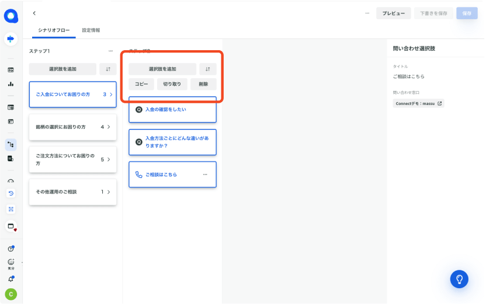Click the history clock icon in sidebar
Image resolution: width=486 pixels, height=304 pixels.
pos(11,193)
